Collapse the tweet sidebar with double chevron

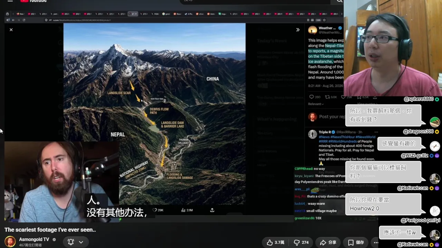point(298,30)
